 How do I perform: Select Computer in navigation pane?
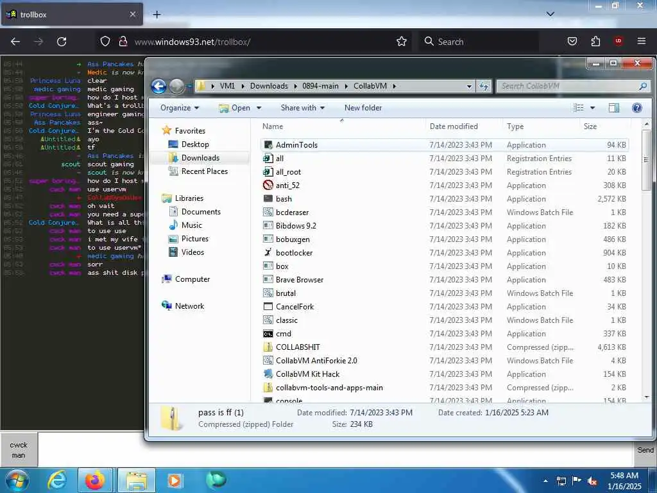pos(192,279)
